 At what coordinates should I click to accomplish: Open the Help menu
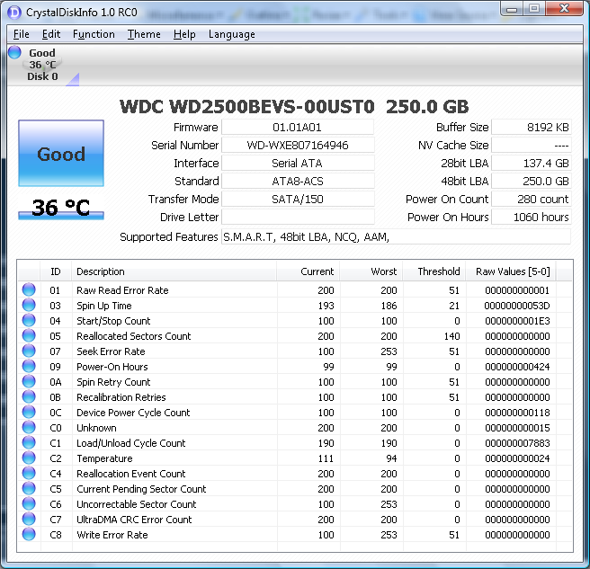184,34
